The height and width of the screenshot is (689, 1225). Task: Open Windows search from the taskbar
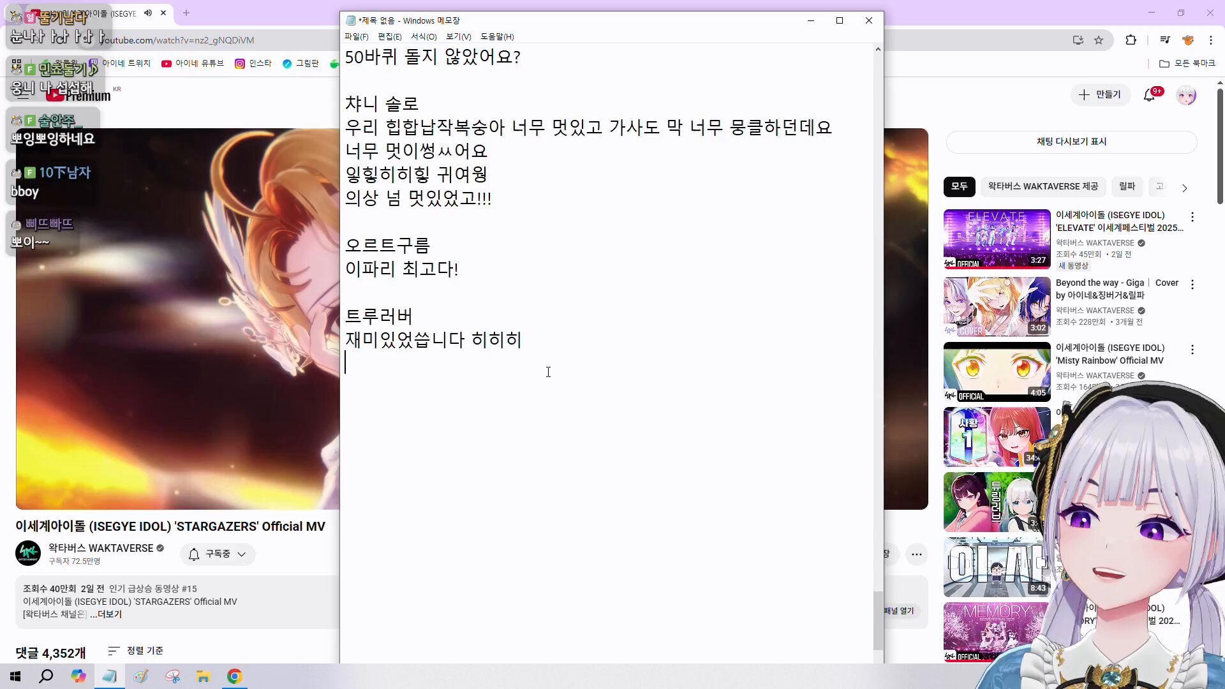point(46,676)
